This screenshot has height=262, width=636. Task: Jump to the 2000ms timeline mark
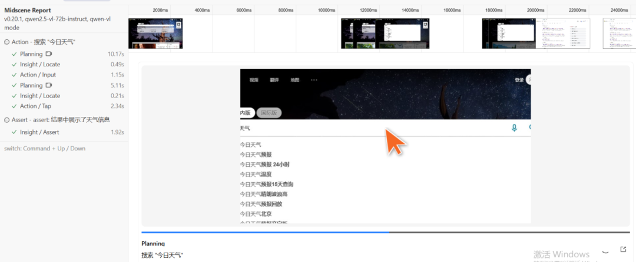160,10
